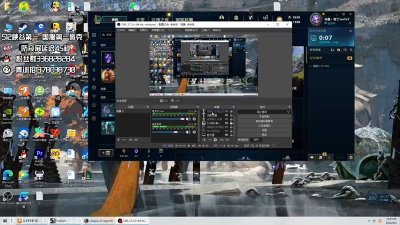This screenshot has width=400, height=225.
Task: Toggle lock of first text source
Action: pos(231,111)
